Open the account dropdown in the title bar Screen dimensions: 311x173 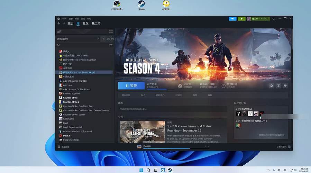258,19
